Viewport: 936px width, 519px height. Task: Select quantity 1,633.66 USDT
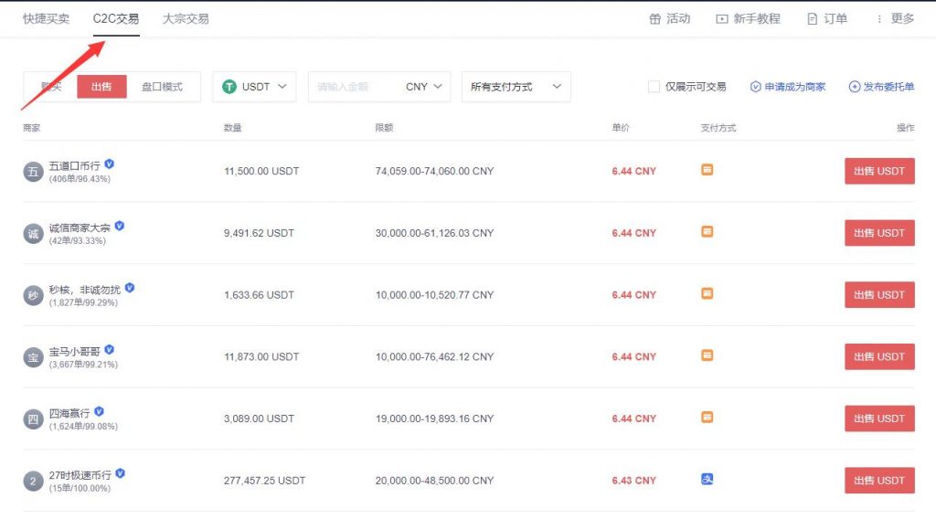click(259, 295)
